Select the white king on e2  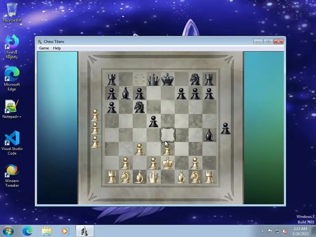168,163
